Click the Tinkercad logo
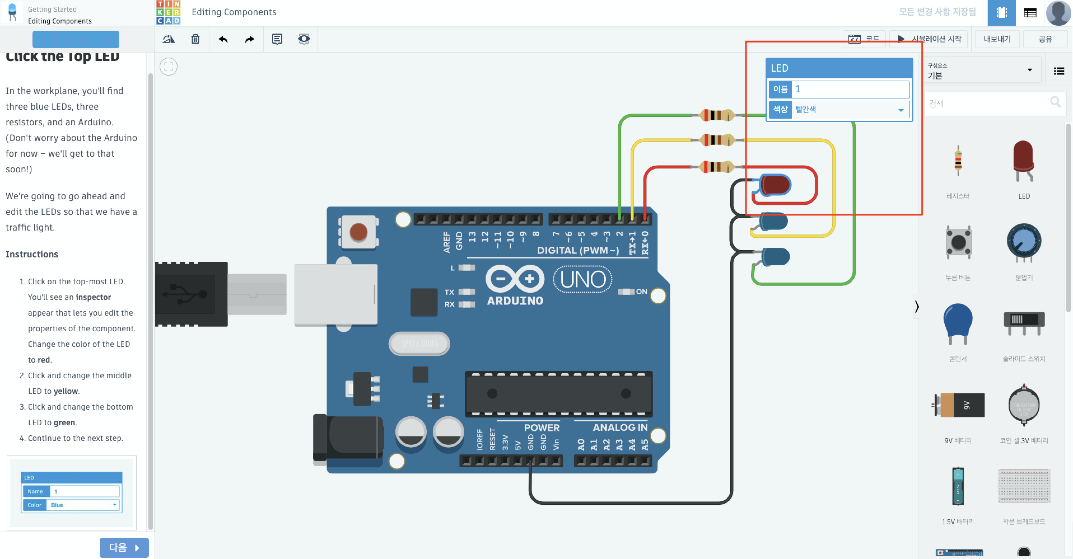This screenshot has height=559, width=1073. [169, 12]
